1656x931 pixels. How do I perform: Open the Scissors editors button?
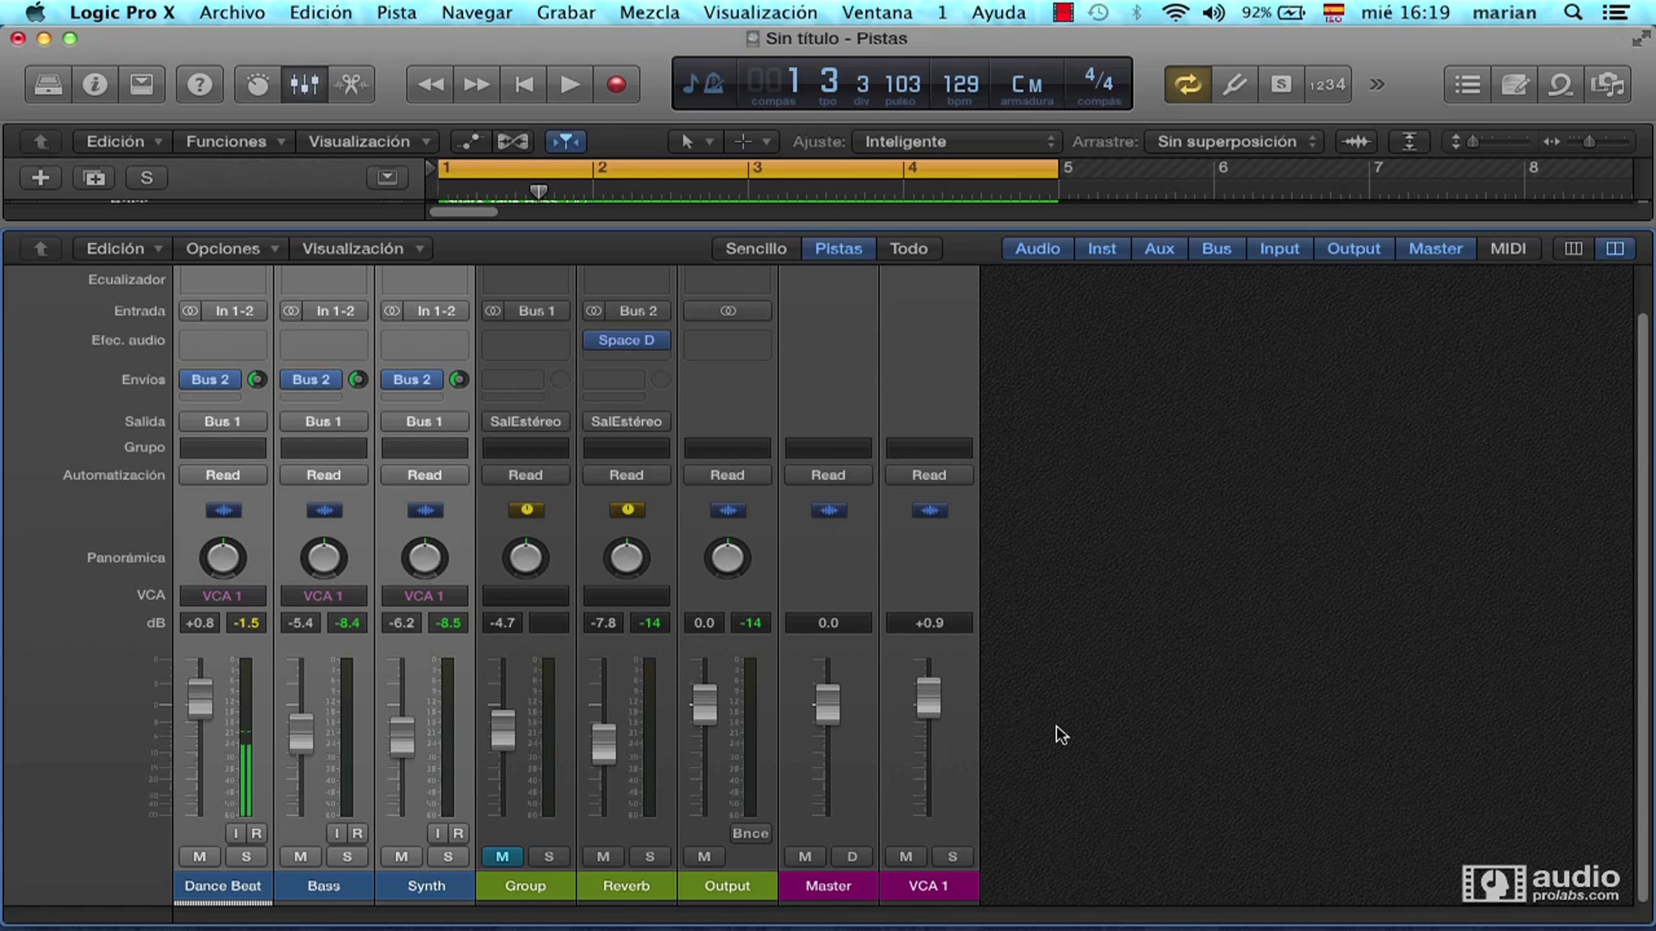[351, 84]
